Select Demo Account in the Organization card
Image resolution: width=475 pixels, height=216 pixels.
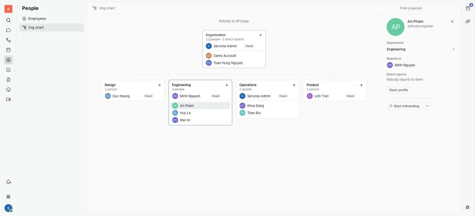(x=234, y=56)
